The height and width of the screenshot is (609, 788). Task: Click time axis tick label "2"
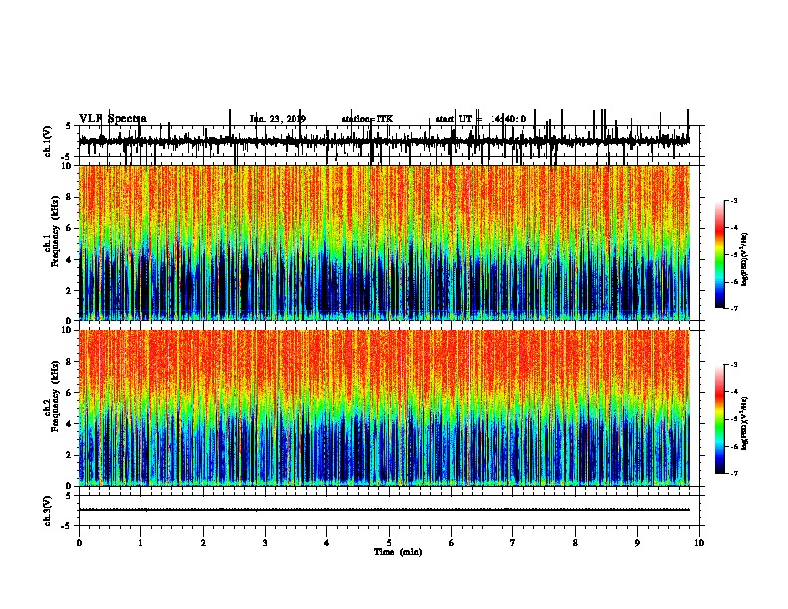(x=203, y=543)
